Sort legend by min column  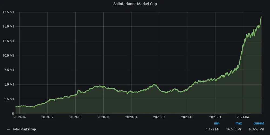[x=217, y=123]
